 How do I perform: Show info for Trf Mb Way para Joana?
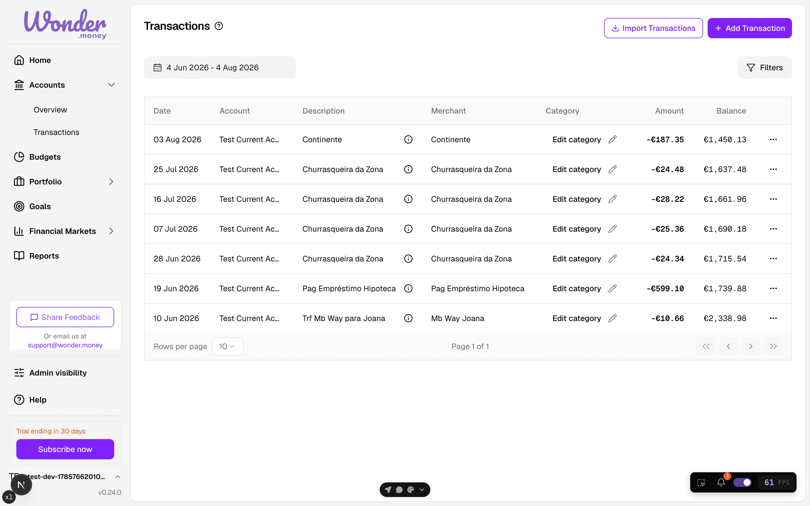(x=408, y=318)
